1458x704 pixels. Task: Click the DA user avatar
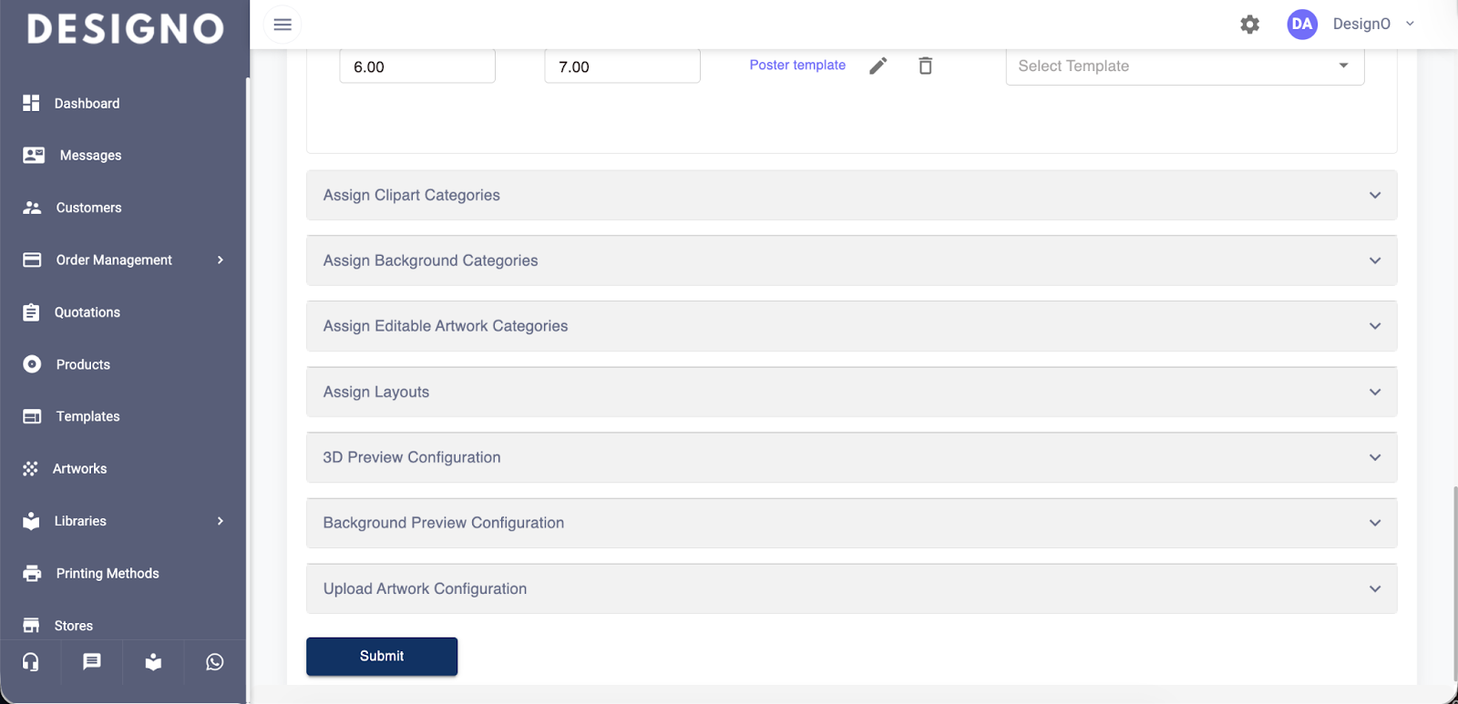pyautogui.click(x=1301, y=25)
